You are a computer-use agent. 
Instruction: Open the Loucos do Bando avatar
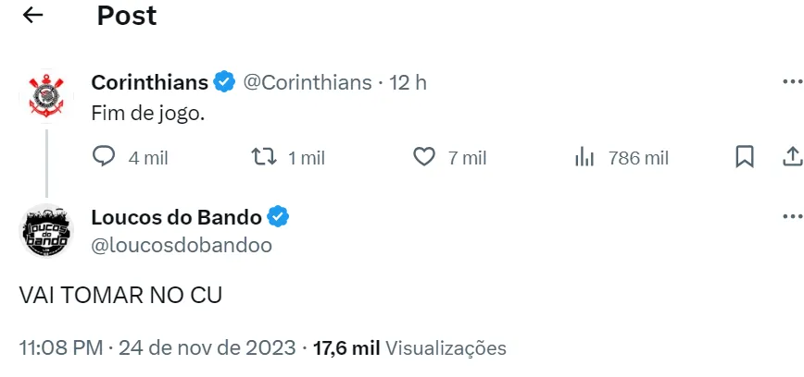coord(45,229)
